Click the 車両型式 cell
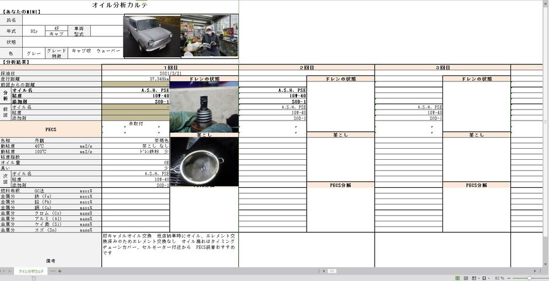Viewport: 549px width, 281px height. pyautogui.click(x=79, y=31)
